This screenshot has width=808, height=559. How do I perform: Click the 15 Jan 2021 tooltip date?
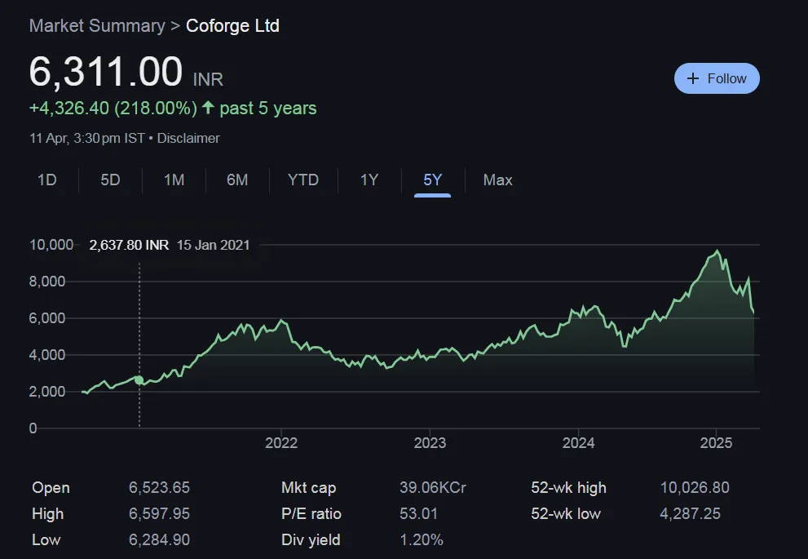click(x=214, y=245)
